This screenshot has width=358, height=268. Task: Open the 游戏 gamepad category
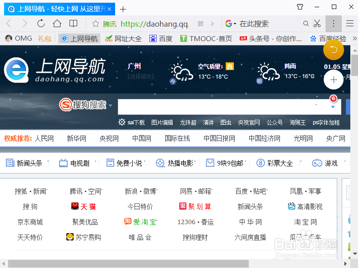click(325, 163)
